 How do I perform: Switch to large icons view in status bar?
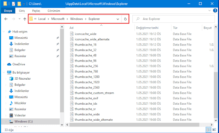coord(214,130)
